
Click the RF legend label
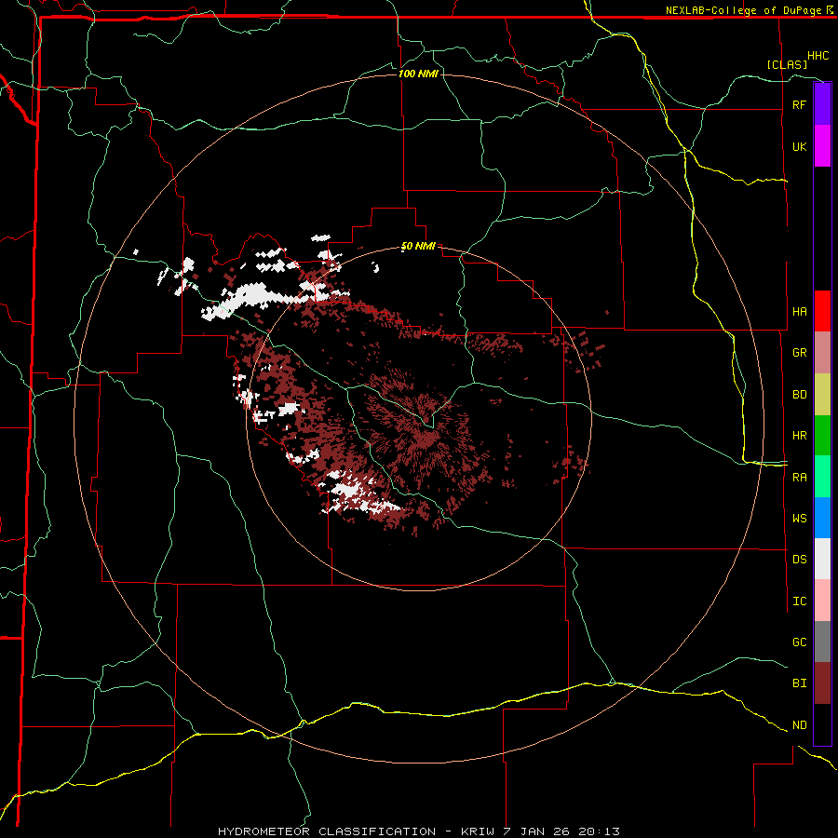pos(799,105)
